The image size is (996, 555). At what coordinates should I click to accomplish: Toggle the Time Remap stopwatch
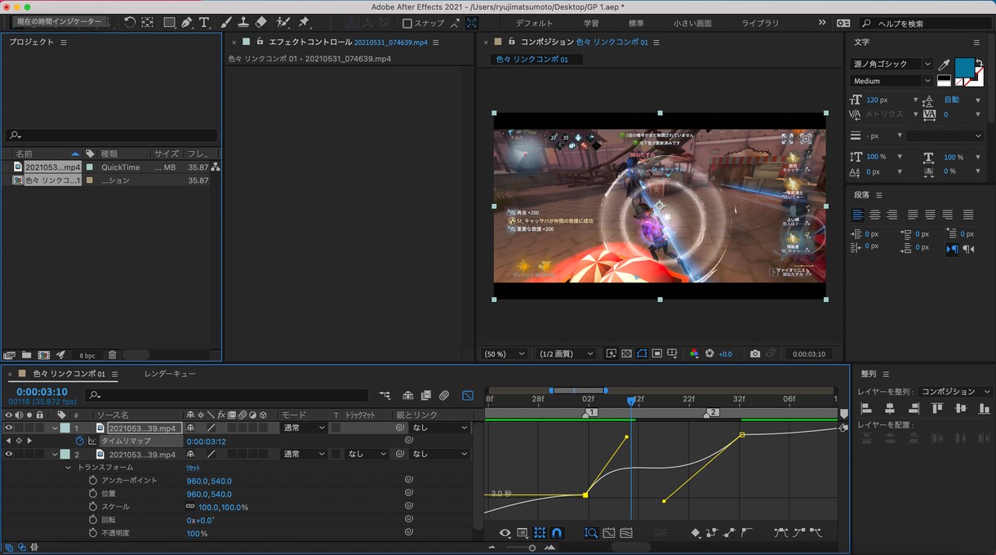[80, 441]
